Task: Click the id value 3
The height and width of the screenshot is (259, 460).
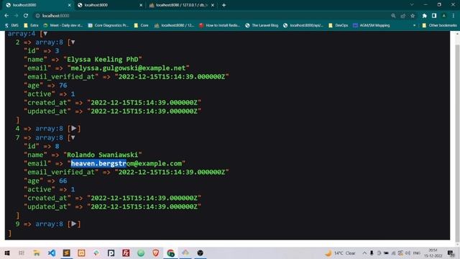Action: 57,51
